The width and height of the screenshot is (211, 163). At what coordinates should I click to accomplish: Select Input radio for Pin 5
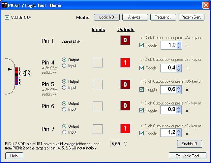click(x=64, y=87)
